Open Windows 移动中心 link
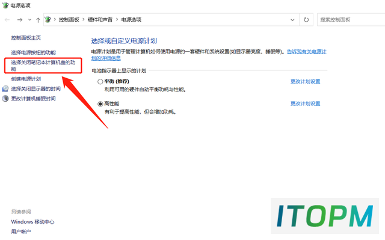385x240 pixels. (x=32, y=222)
